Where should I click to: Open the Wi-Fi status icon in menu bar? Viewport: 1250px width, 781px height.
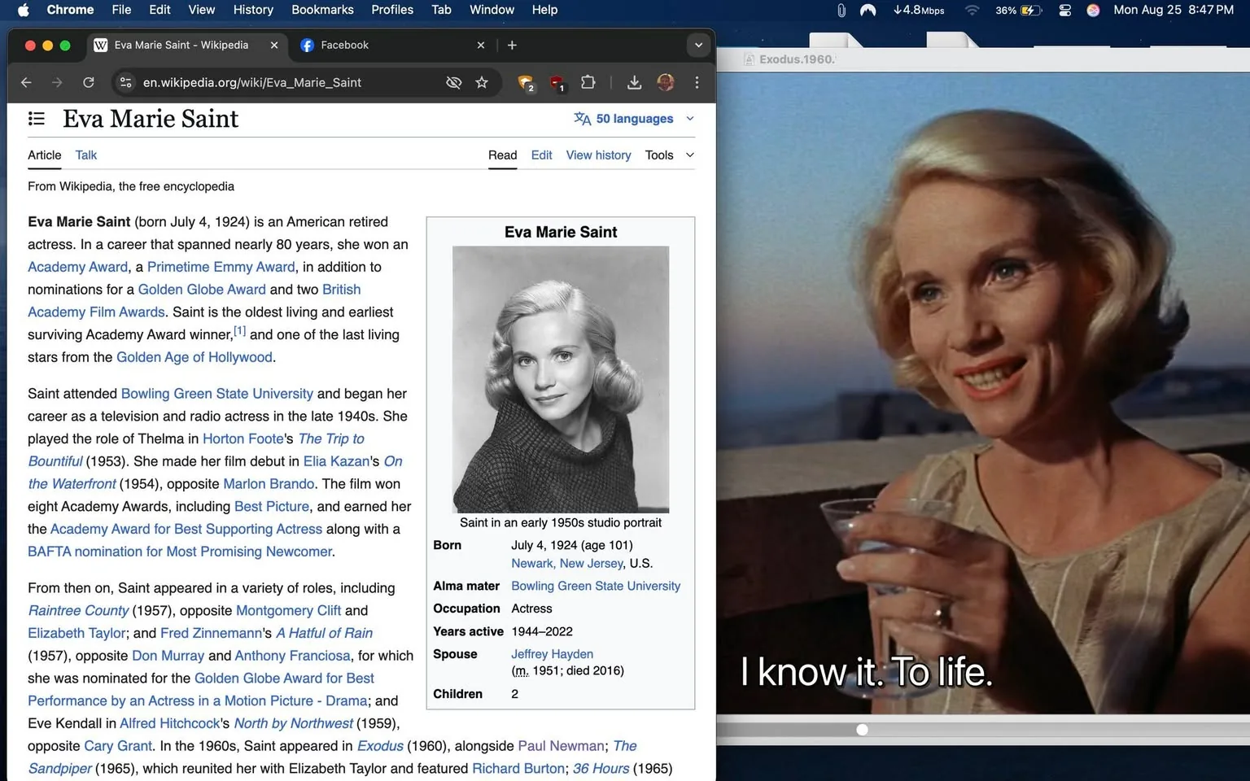(972, 11)
